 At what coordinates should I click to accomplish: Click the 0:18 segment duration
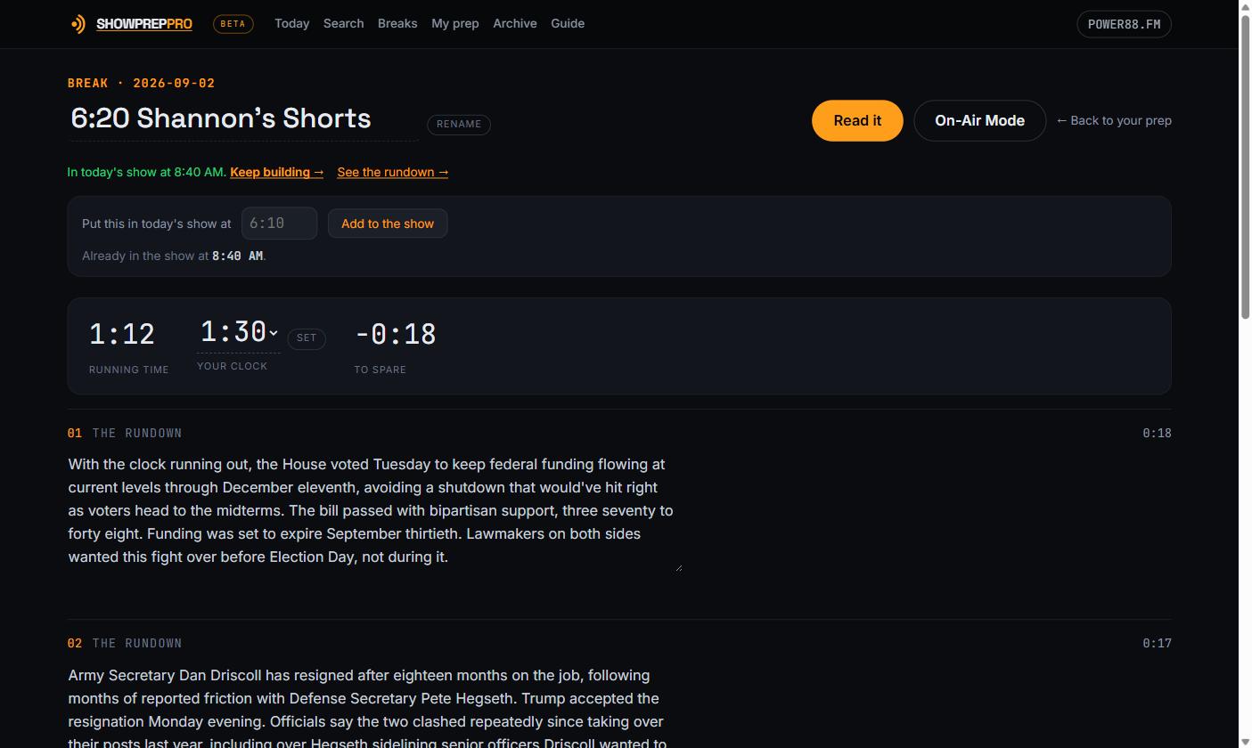click(1157, 433)
